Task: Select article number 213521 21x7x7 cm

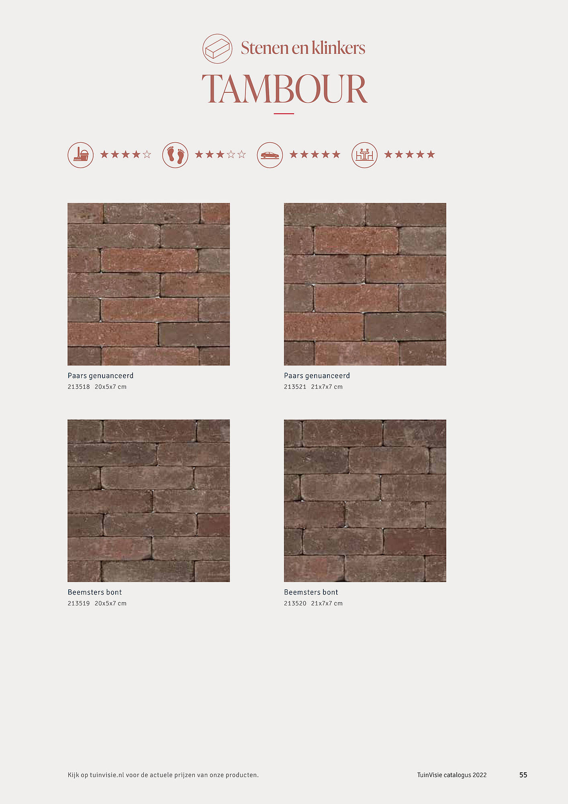Action: (313, 387)
